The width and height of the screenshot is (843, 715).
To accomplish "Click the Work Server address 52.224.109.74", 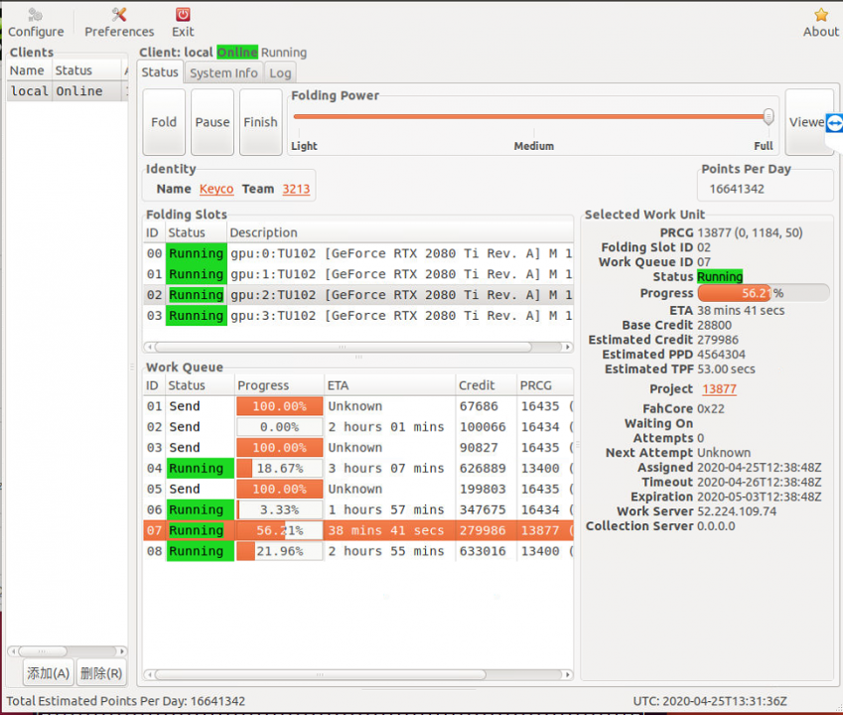I will (737, 511).
